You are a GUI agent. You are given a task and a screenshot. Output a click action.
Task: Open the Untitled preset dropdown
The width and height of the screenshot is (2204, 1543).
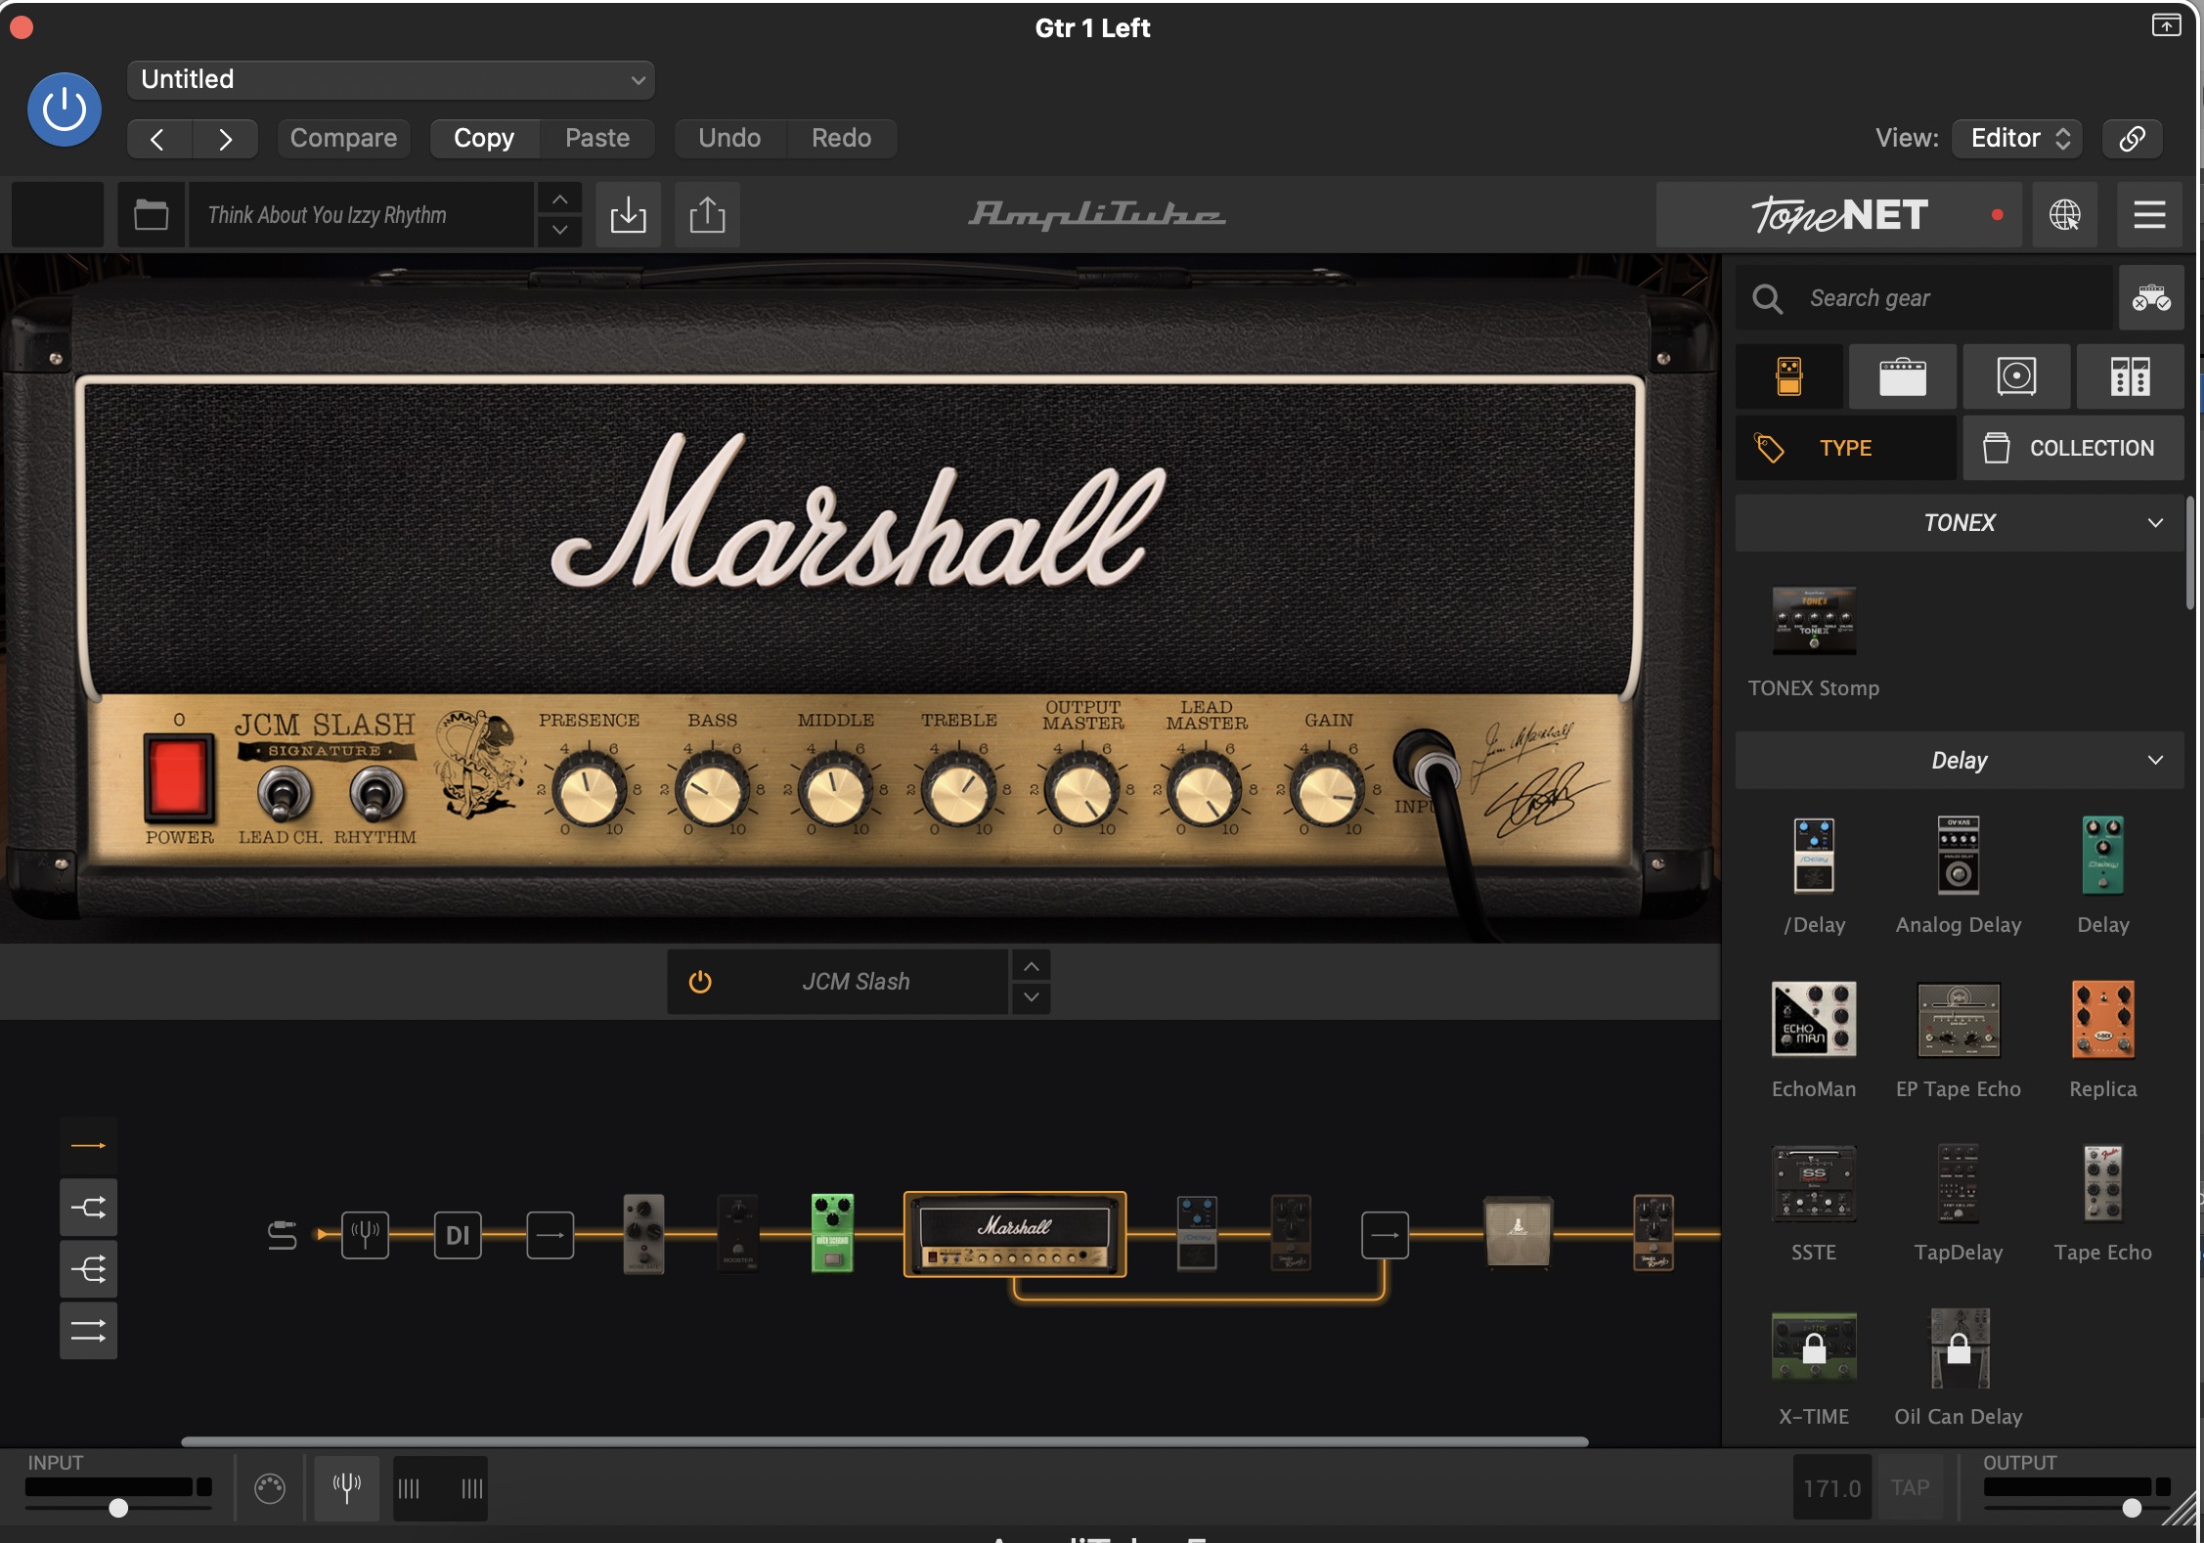(390, 79)
